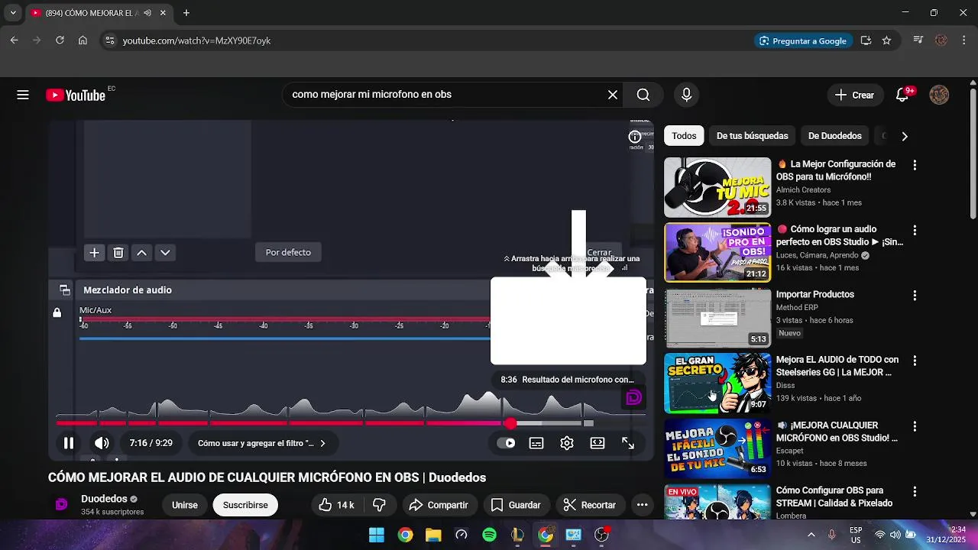
Task: Open the Duodedos channel link
Action: click(104, 499)
